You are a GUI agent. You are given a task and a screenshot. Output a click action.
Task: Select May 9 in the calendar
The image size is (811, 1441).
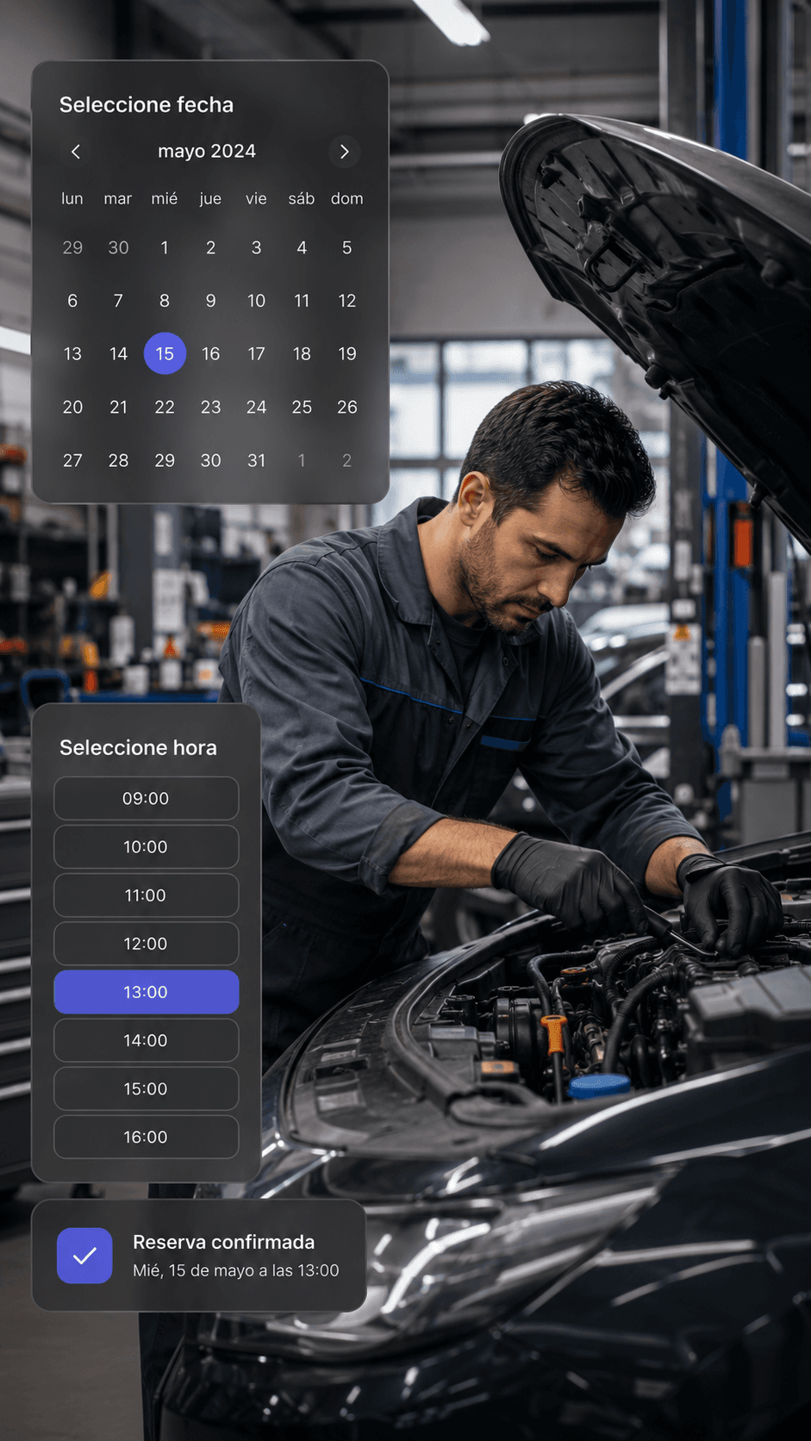(210, 301)
